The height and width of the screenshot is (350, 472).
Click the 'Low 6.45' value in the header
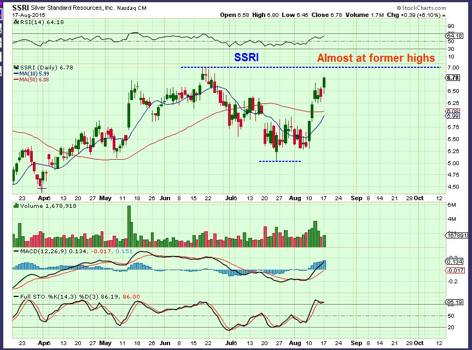295,15
